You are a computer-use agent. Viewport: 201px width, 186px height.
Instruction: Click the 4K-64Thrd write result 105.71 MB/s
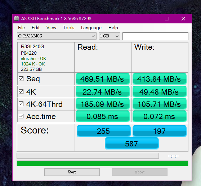coord(160,104)
